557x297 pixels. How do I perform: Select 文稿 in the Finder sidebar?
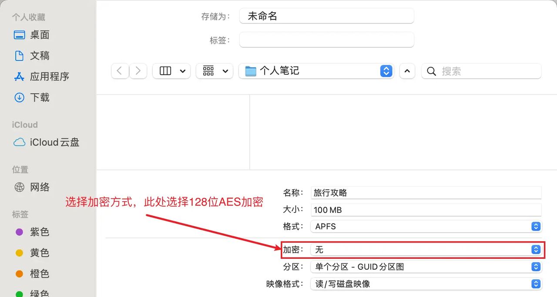39,56
